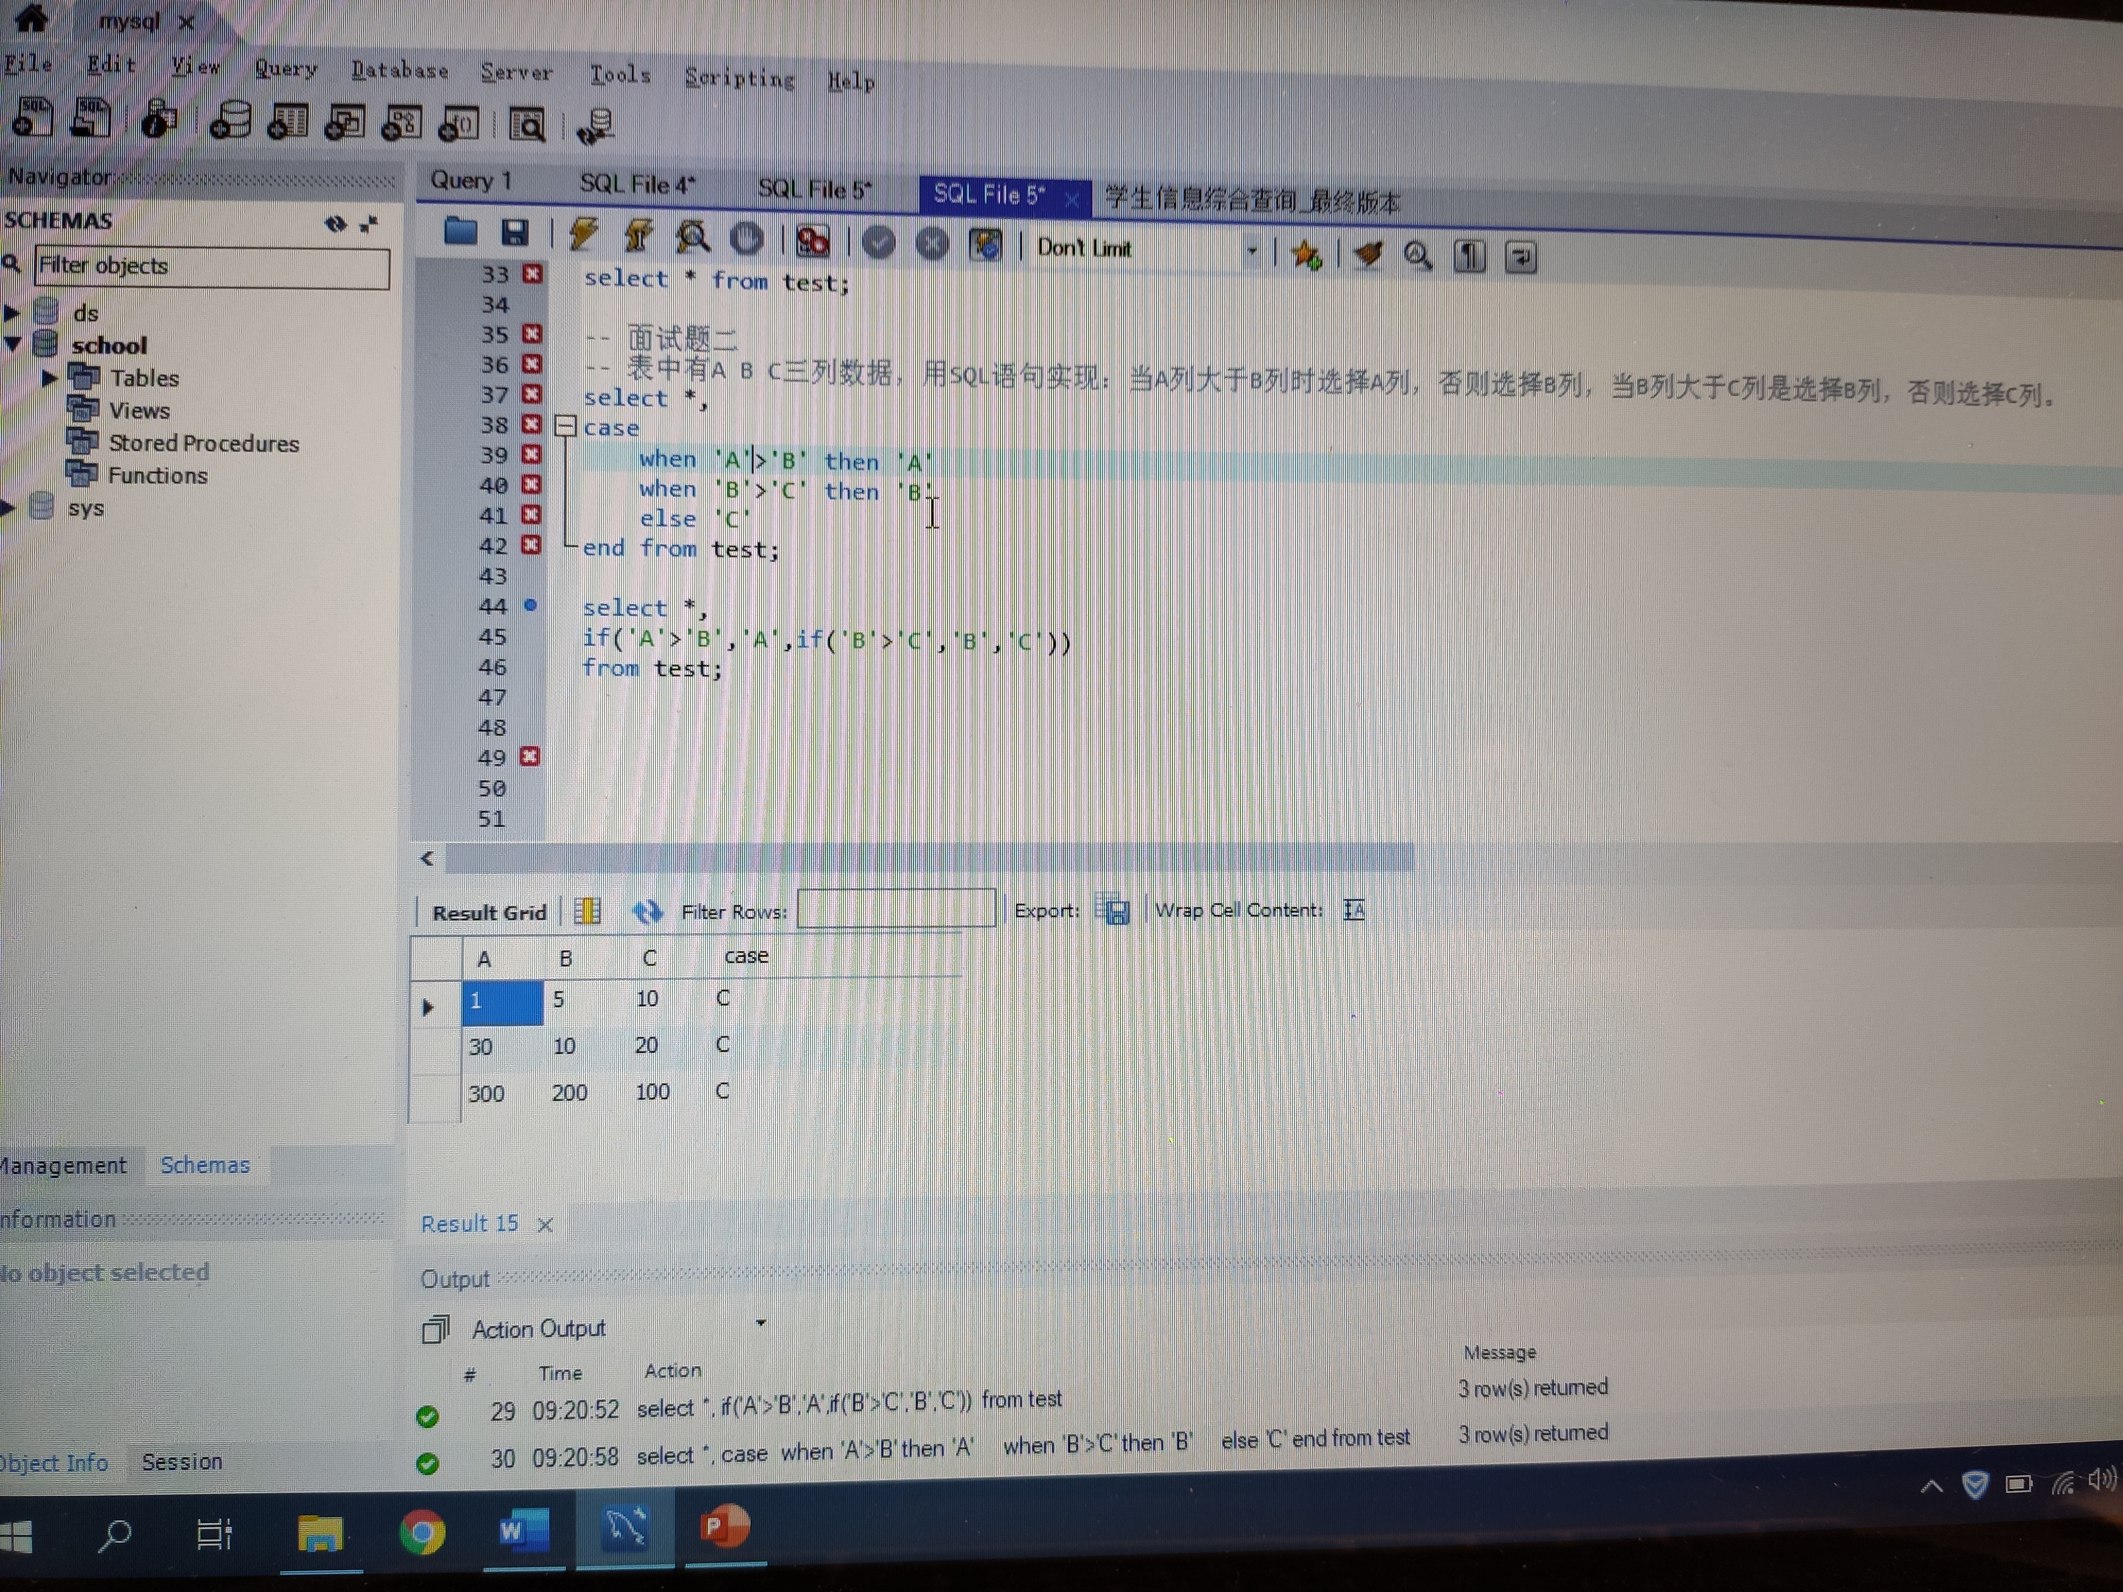Refresh the result grid with the arrows icon
The width and height of the screenshot is (2123, 1592).
pos(648,911)
